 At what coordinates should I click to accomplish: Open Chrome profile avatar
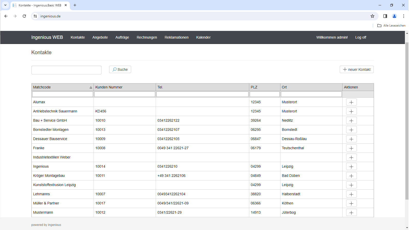394,16
